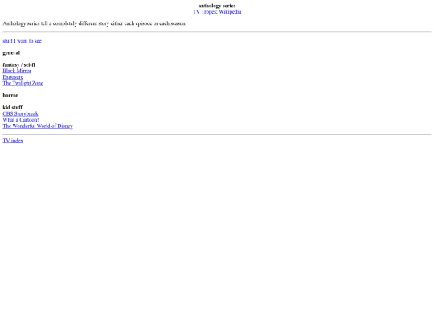Visit The Twilight Zone link
The height and width of the screenshot is (326, 434).
[23, 83]
